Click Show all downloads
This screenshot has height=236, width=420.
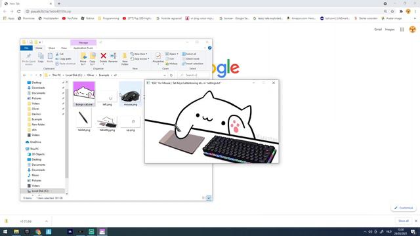click(404, 221)
